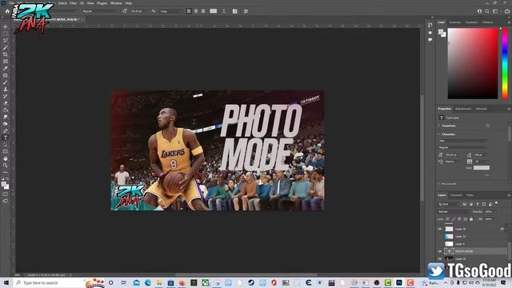Screen dimensions: 512x288
Task: Switch to the Adjustments tab
Action: coord(463,109)
